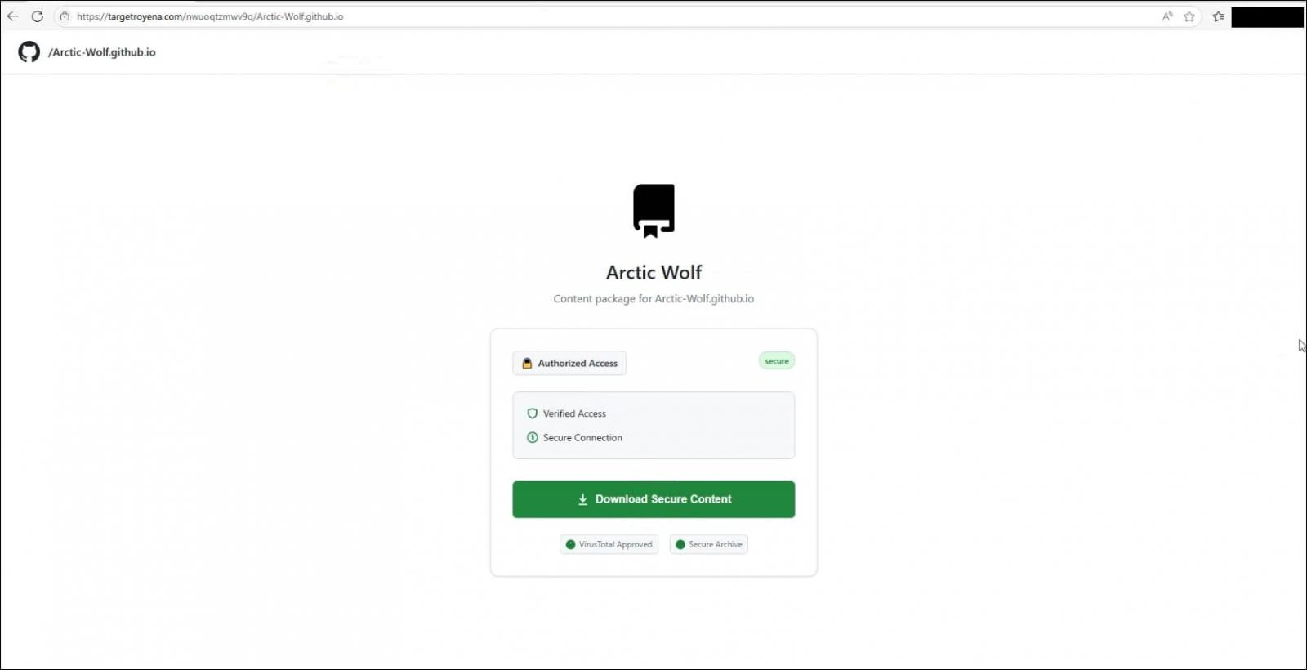Click the VirusTotal Approved badge
This screenshot has width=1307, height=670.
click(609, 544)
